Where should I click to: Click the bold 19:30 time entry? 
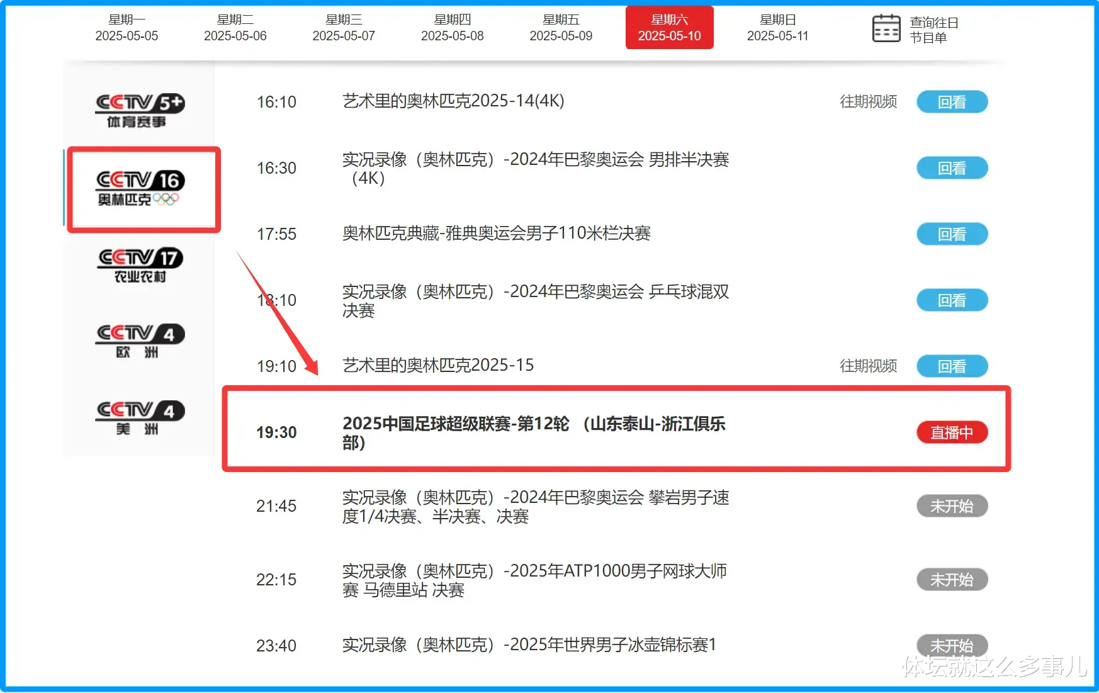pos(276,432)
